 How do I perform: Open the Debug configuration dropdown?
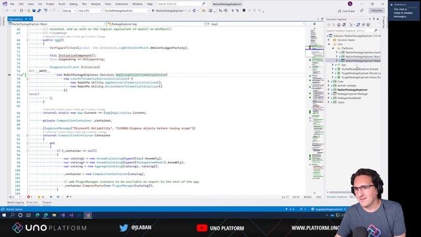point(68,11)
